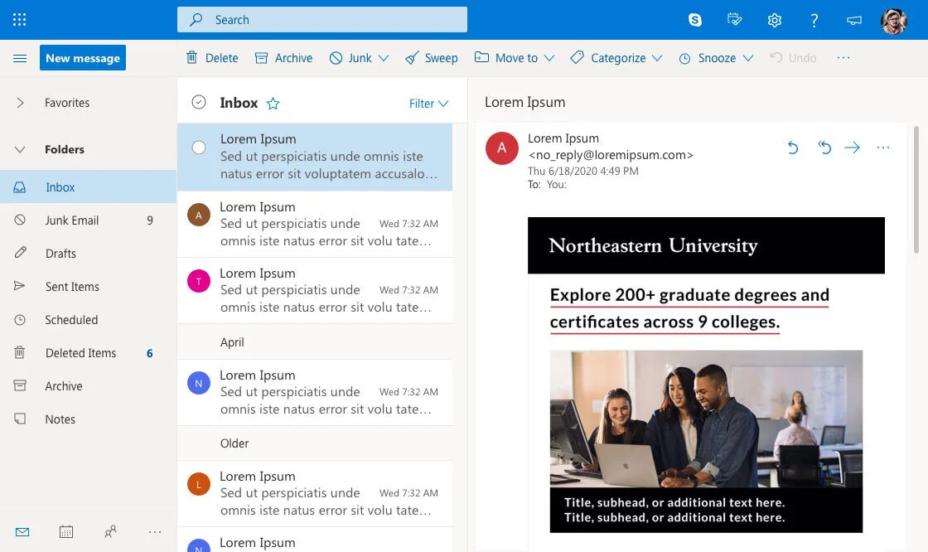This screenshot has width=928, height=552.
Task: Delete the selected message
Action: click(x=212, y=57)
